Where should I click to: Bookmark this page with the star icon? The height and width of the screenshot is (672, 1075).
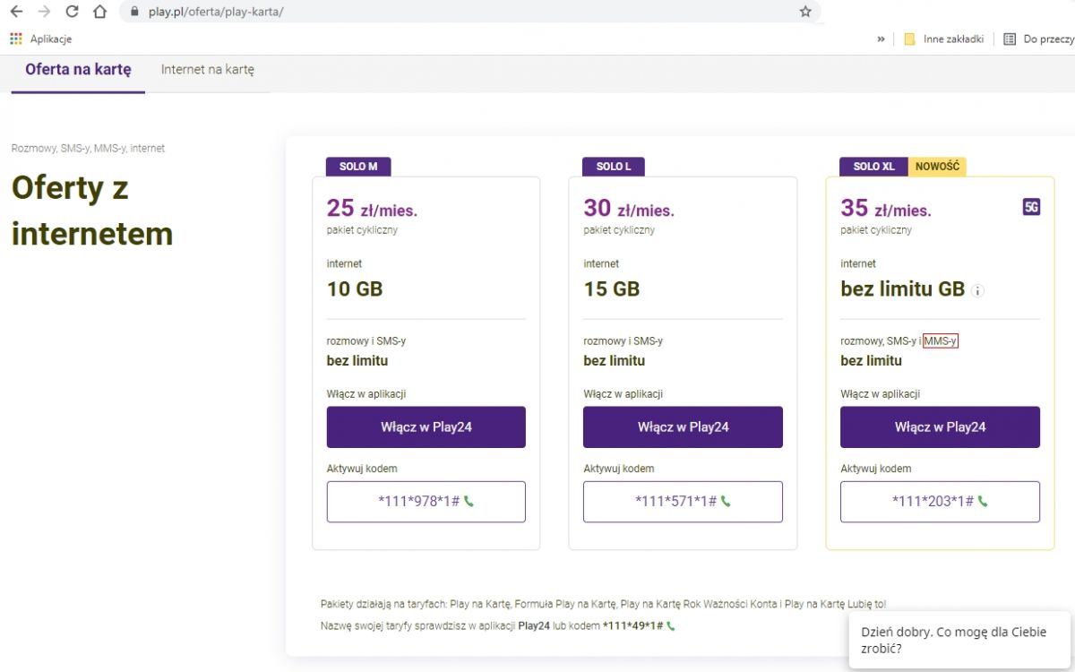804,13
